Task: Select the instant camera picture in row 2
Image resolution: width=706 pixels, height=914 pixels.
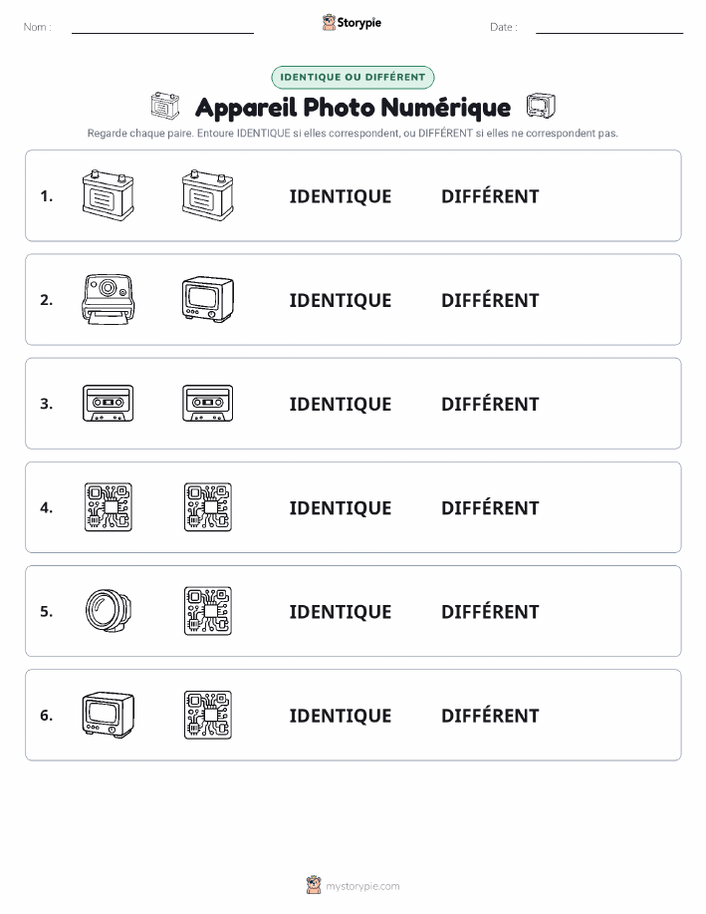Action: pyautogui.click(x=108, y=300)
